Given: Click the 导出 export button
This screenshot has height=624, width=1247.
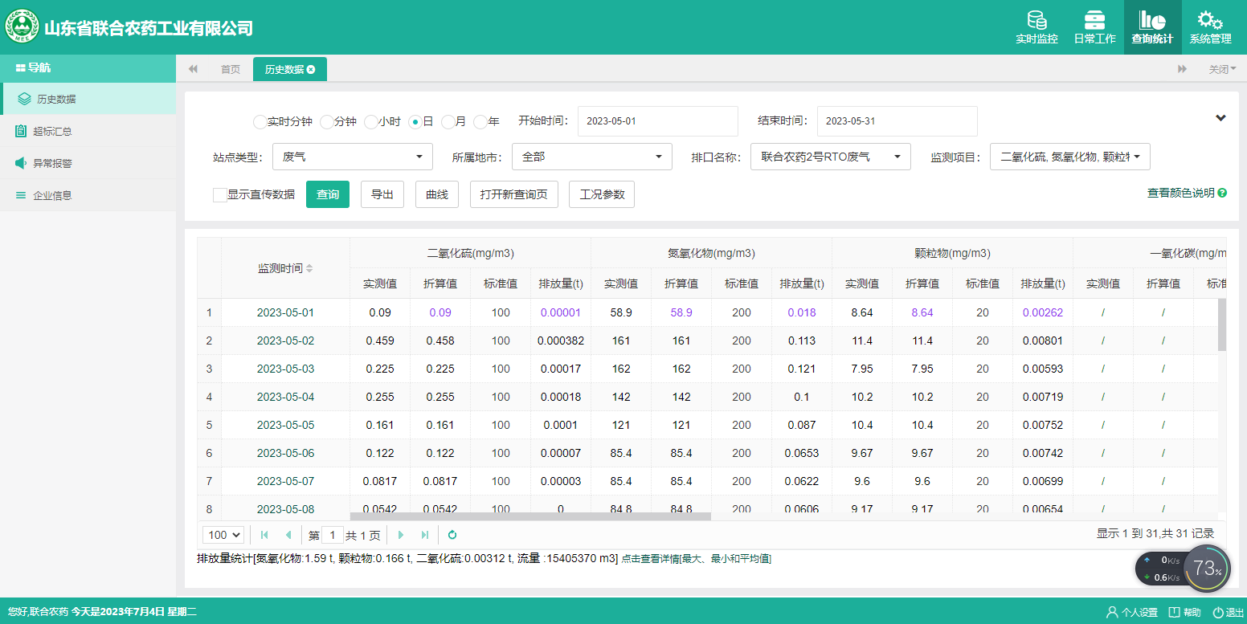Looking at the screenshot, I should 382,194.
